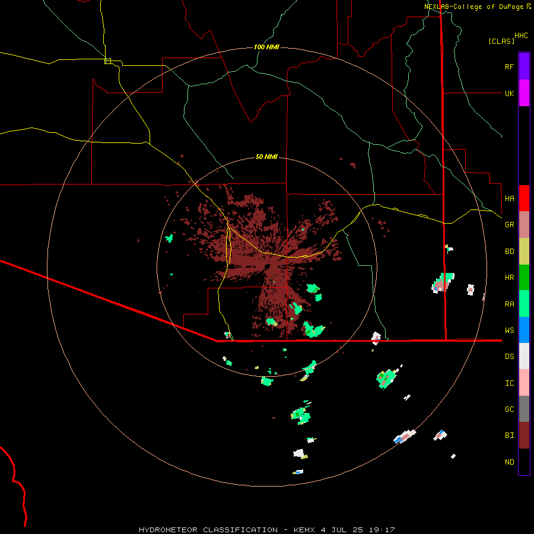
Task: Click the HA red legend swatch
Action: [524, 198]
